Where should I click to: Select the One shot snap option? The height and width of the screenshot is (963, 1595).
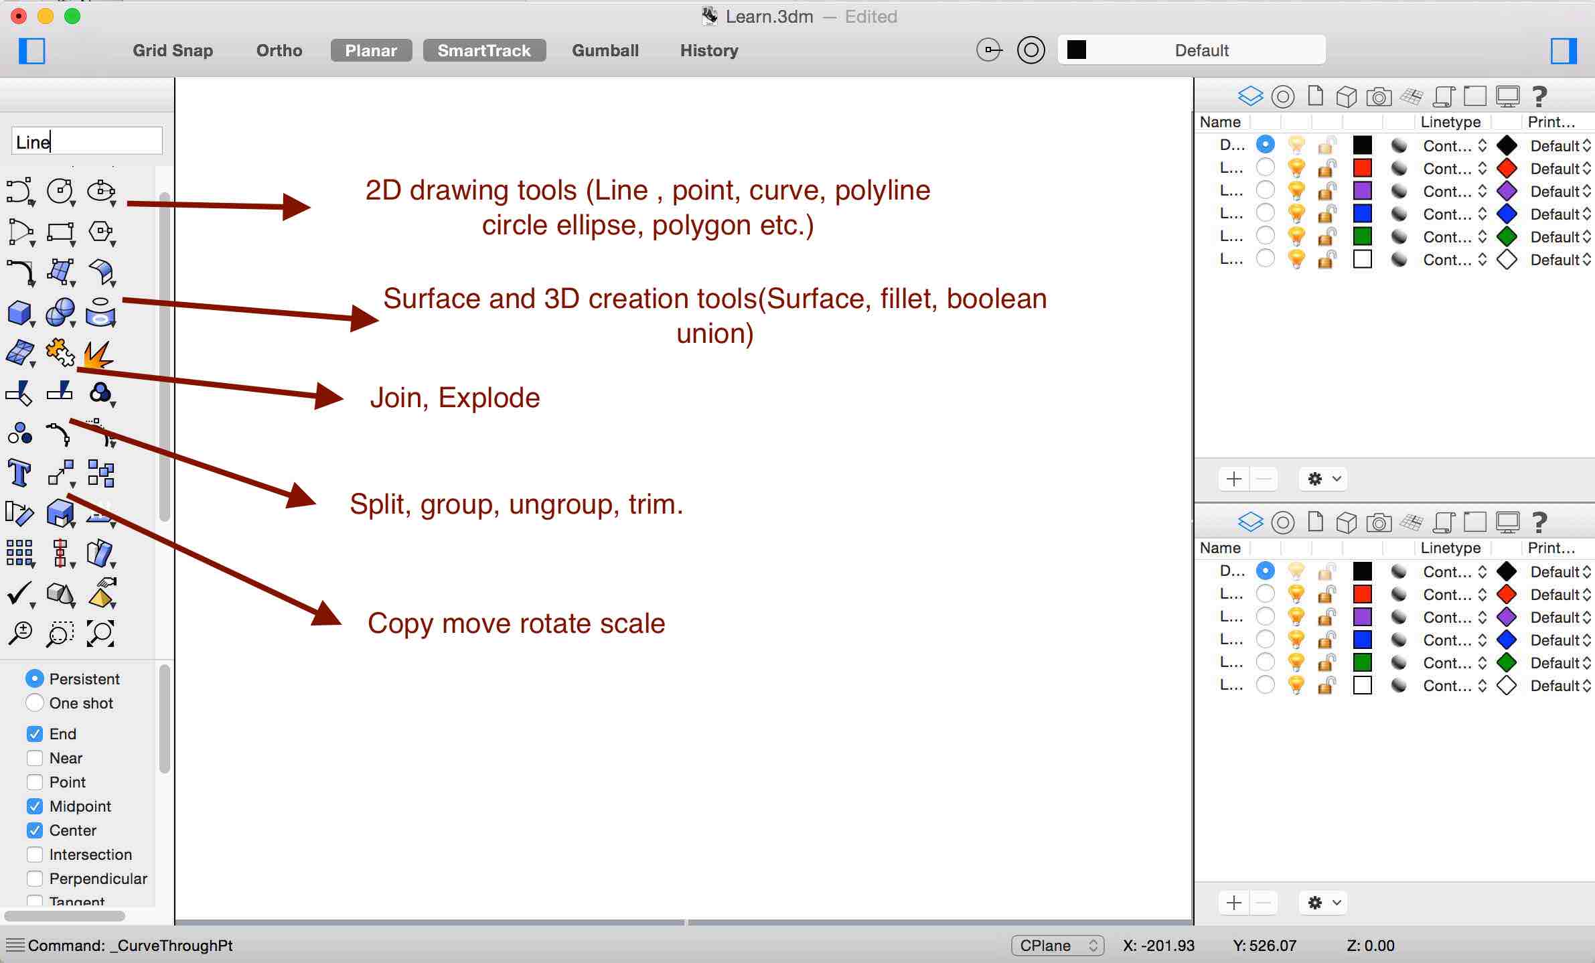tap(35, 703)
